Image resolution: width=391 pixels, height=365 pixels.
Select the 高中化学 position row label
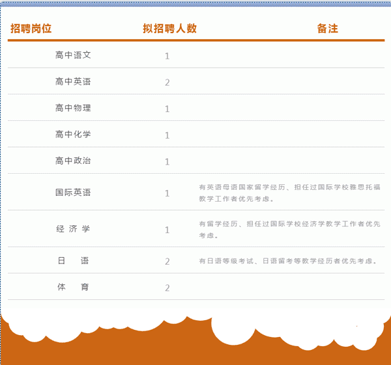(73, 135)
